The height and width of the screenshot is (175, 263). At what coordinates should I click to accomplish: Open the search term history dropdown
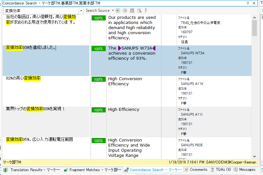tap(81, 11)
